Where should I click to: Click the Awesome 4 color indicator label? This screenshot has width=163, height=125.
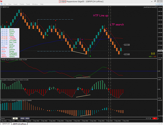tap(16, 100)
